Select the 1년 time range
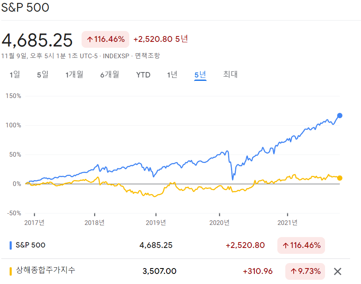Viewport: 361px width, 284px height. 172,74
